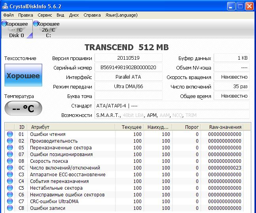Click the ID column header
The image size is (256, 213).
(x=21, y=127)
